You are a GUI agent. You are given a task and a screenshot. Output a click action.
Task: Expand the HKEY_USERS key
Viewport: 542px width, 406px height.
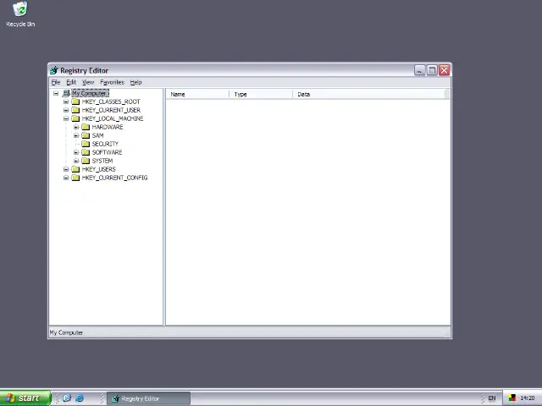tap(66, 169)
